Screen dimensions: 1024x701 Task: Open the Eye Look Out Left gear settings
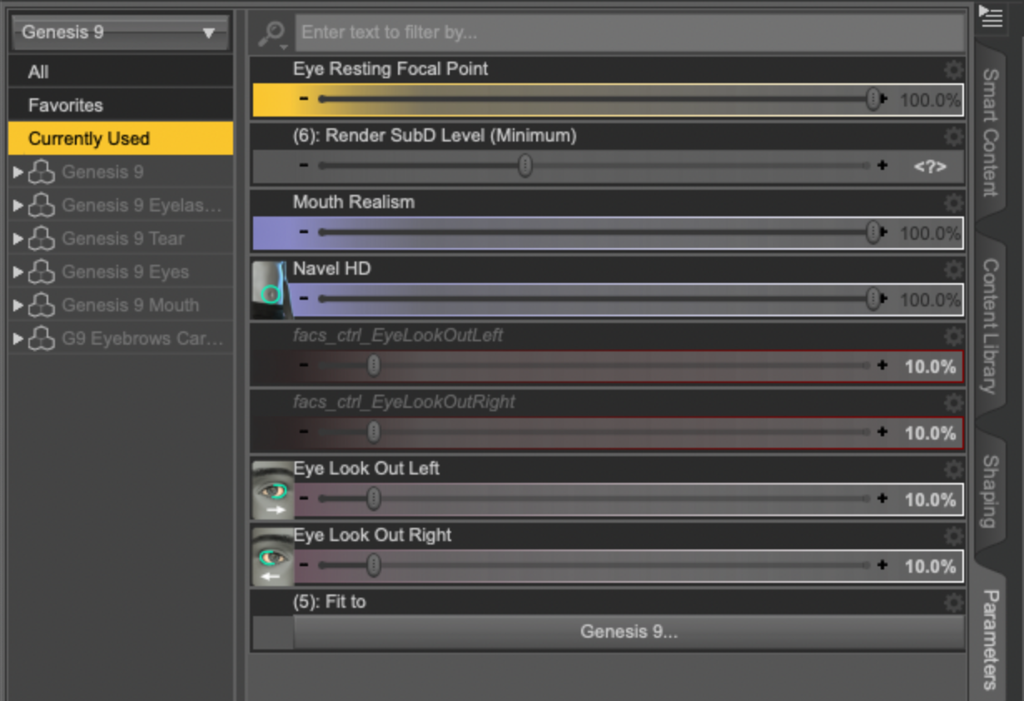953,469
